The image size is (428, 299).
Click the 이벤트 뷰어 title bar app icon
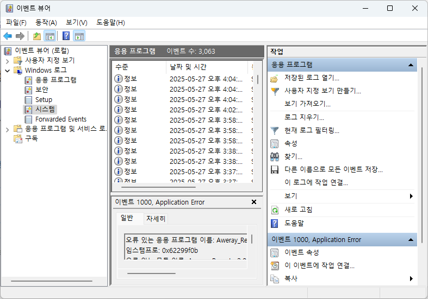9,9
